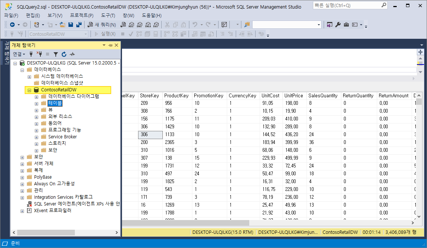Open a new DMX query

[x=140, y=25]
